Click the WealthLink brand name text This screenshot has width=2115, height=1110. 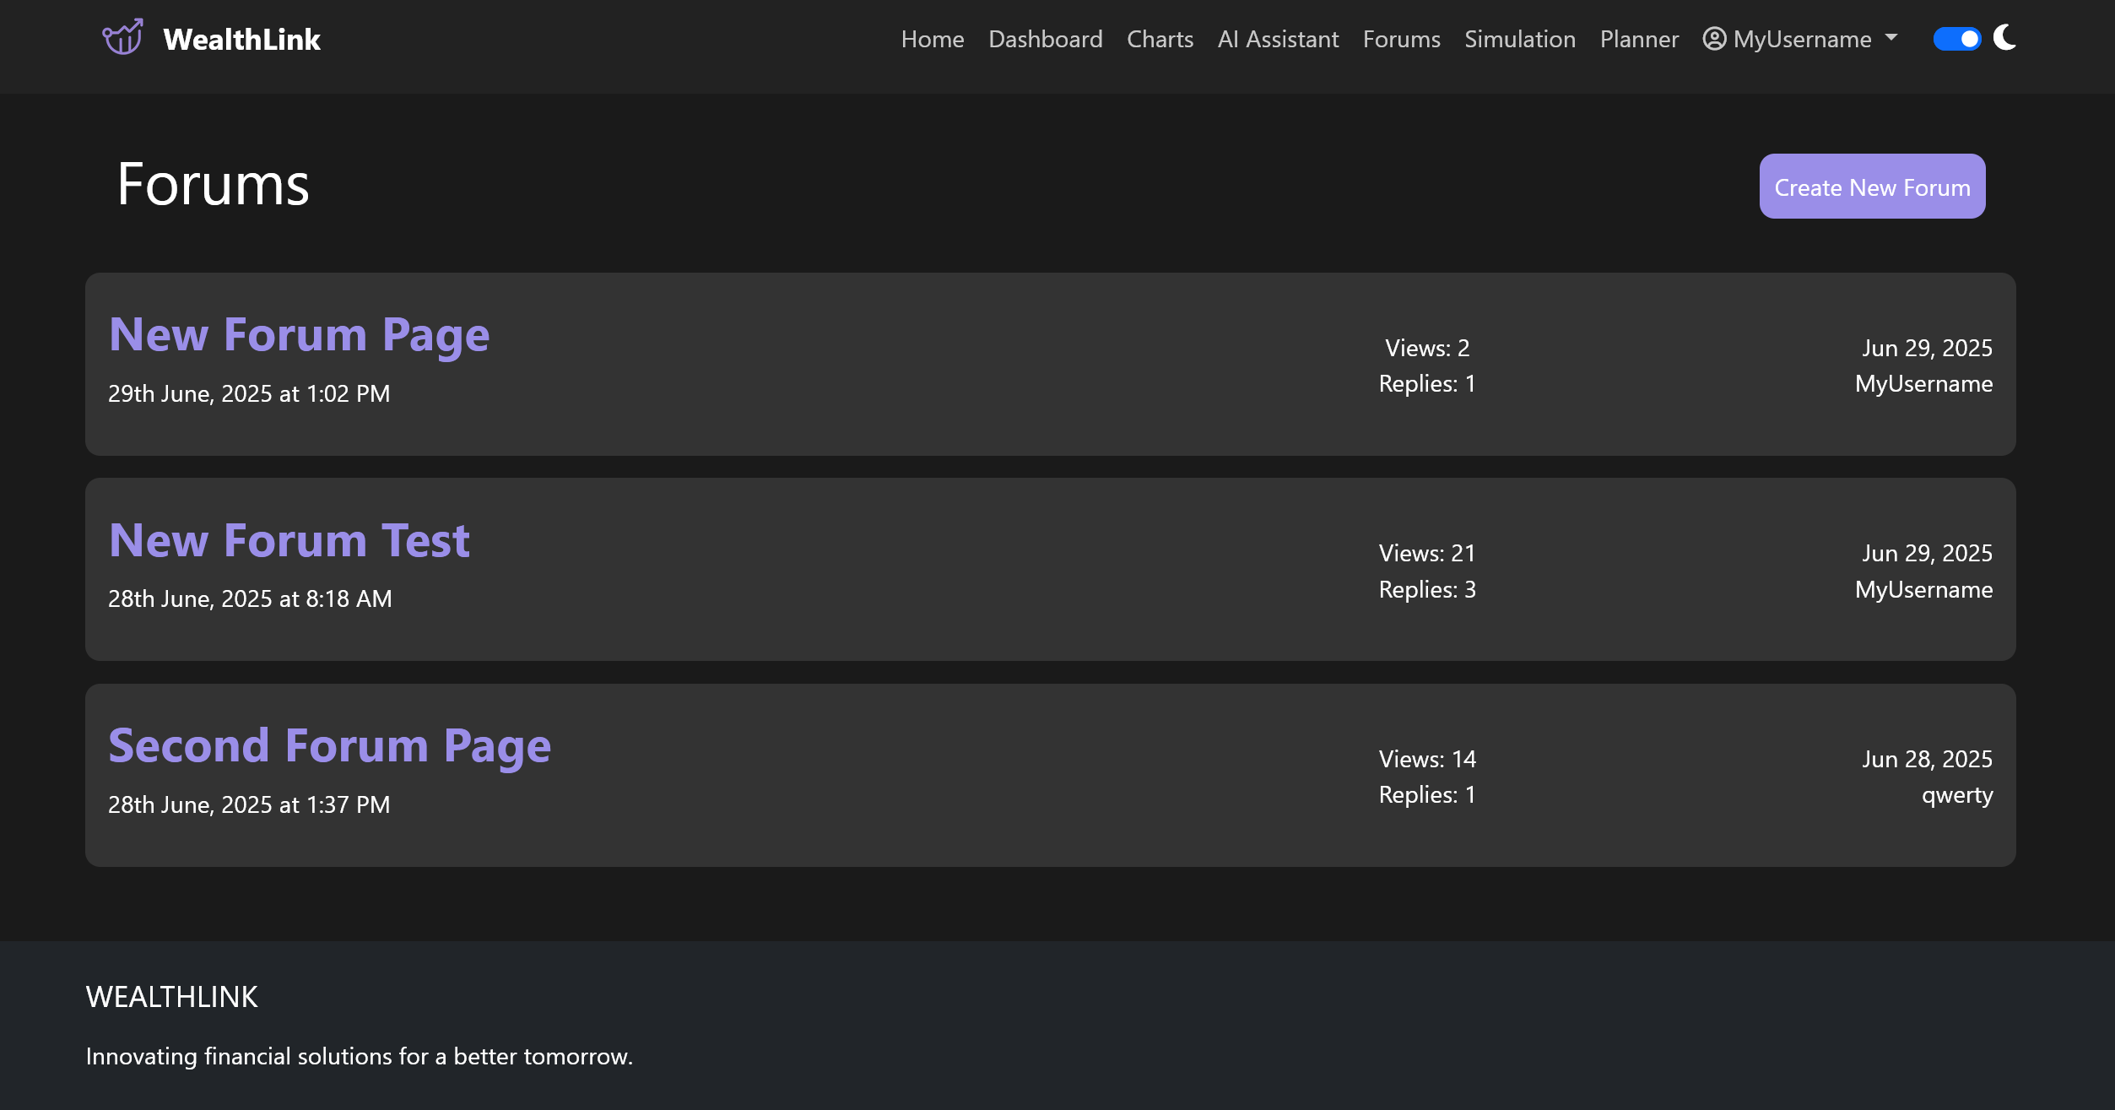(x=241, y=39)
